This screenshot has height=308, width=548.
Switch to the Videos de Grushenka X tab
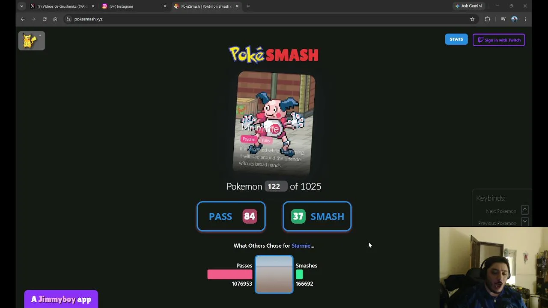tap(63, 6)
